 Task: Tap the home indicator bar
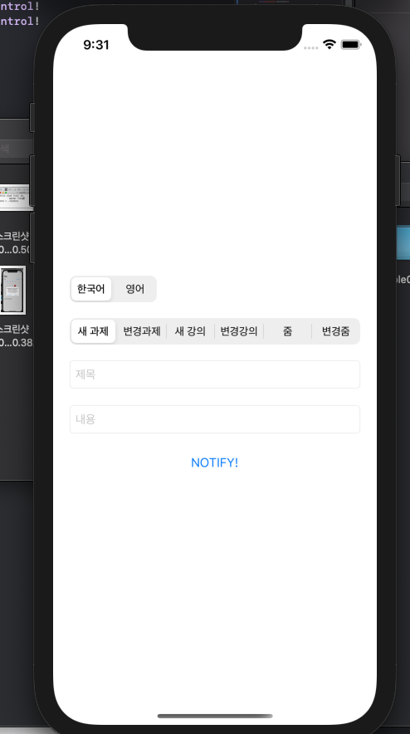point(215,716)
